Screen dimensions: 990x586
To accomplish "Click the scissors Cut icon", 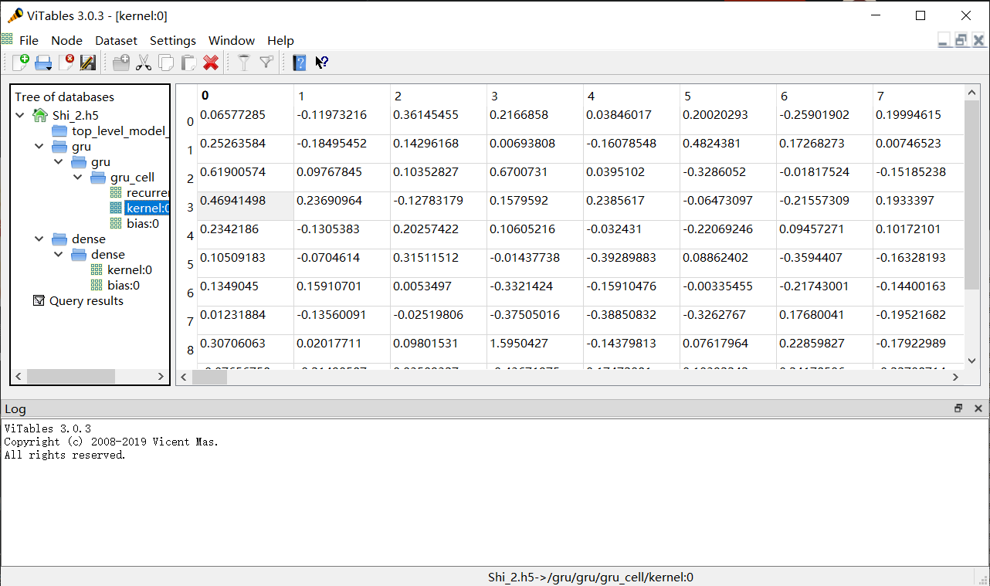I will (x=144, y=63).
